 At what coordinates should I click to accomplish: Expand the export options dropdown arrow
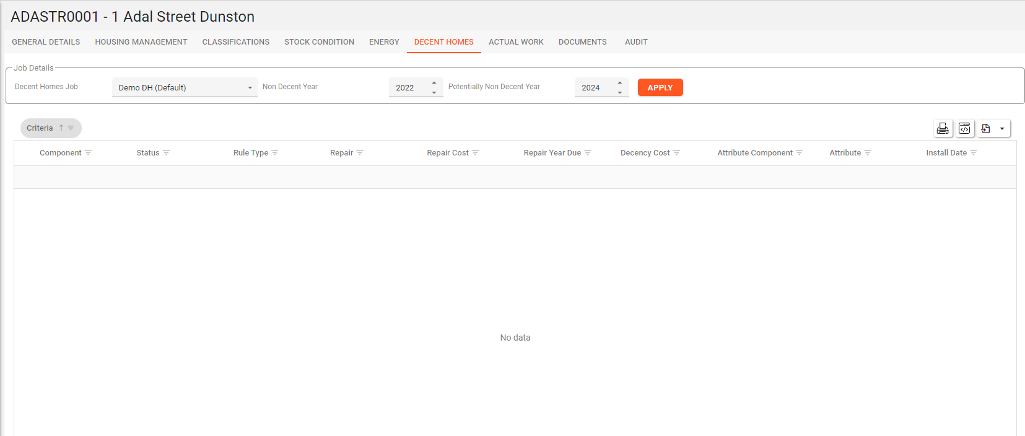coord(1002,128)
